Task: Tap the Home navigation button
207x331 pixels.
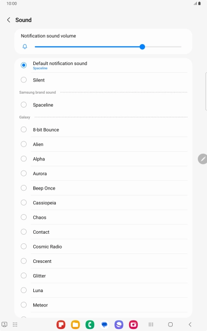Action: (170, 324)
